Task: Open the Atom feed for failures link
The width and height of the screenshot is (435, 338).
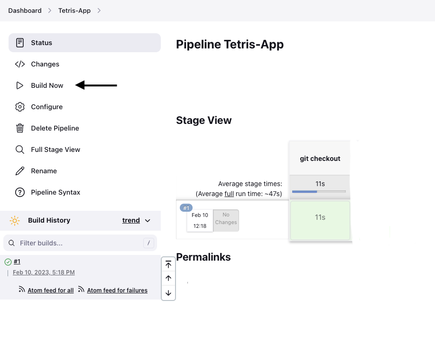Action: click(117, 291)
